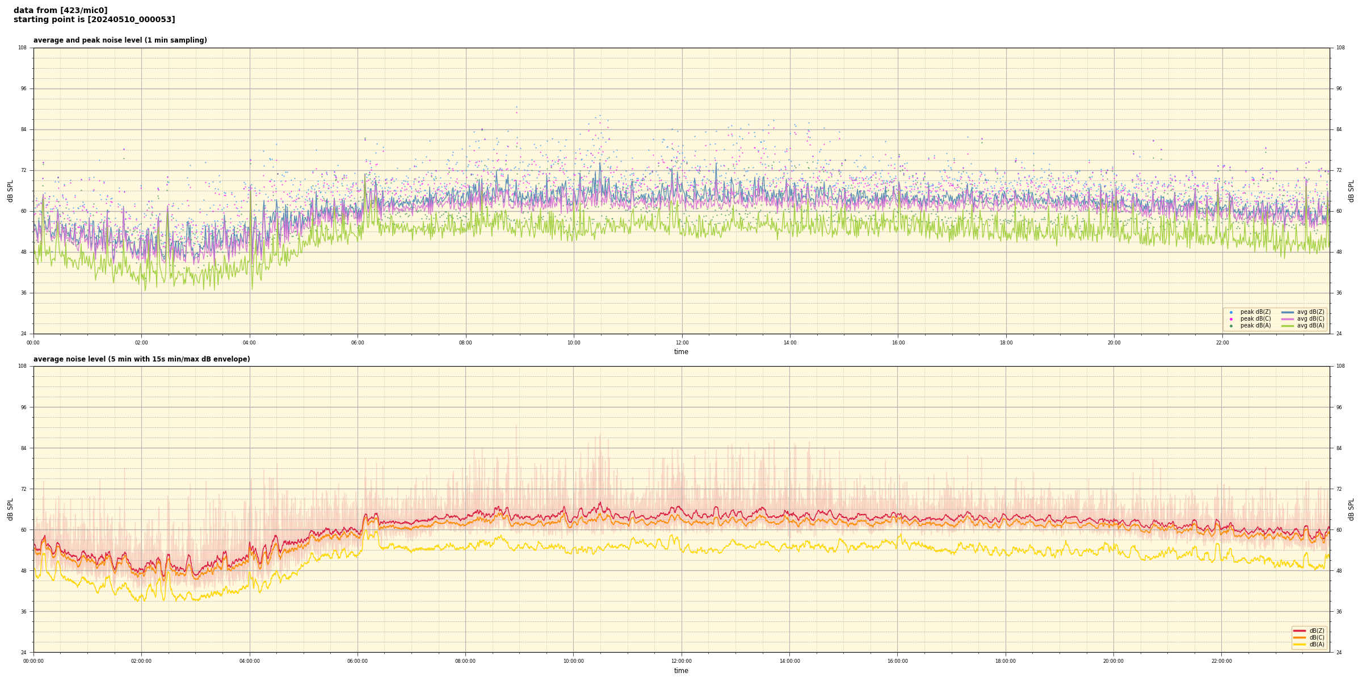The width and height of the screenshot is (1362, 681).
Task: Click the 22:00 tick on top chart axis
Action: click(1222, 343)
